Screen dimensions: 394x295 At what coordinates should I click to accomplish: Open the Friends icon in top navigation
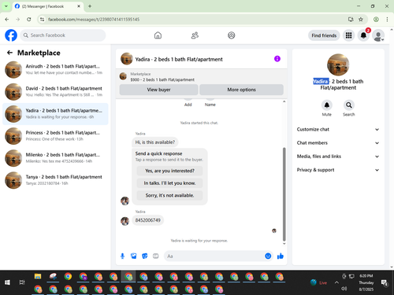pos(195,35)
